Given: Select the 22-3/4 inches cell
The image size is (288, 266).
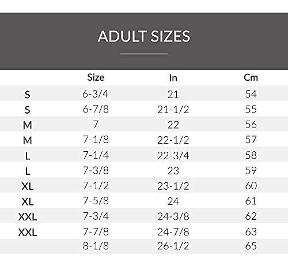Looking at the screenshot, I should pos(173,155).
